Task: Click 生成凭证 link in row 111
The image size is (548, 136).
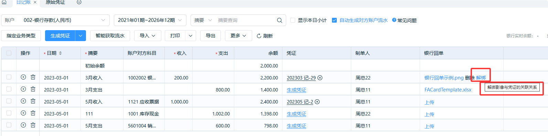Action: coord(297,114)
